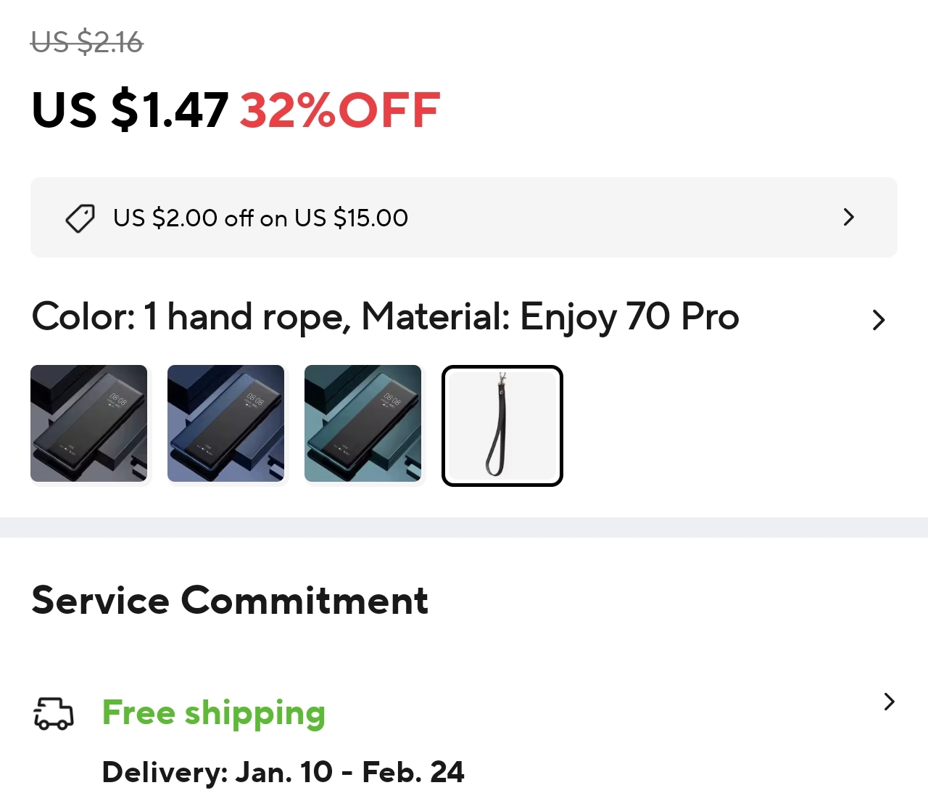
Task: Tap the red 32%OFF discount label
Action: (x=339, y=110)
